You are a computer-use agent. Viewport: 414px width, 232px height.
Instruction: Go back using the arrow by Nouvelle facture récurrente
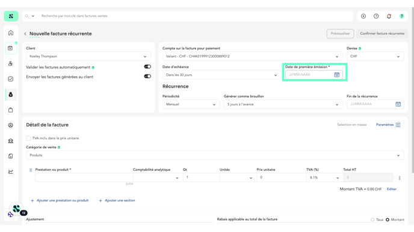pyautogui.click(x=25, y=34)
